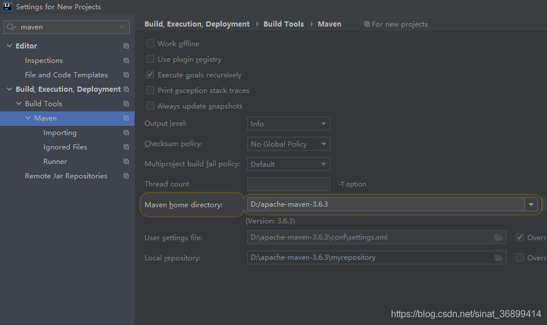Click the -T option hint text
The height and width of the screenshot is (325, 547).
tap(352, 184)
